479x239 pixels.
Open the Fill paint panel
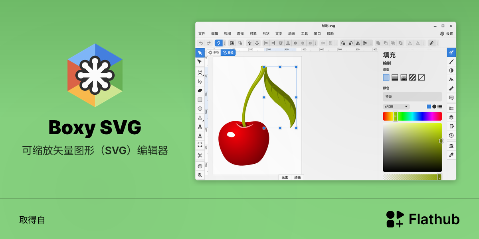click(x=451, y=52)
